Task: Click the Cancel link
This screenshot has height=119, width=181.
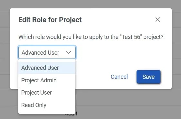Action: click(x=119, y=77)
